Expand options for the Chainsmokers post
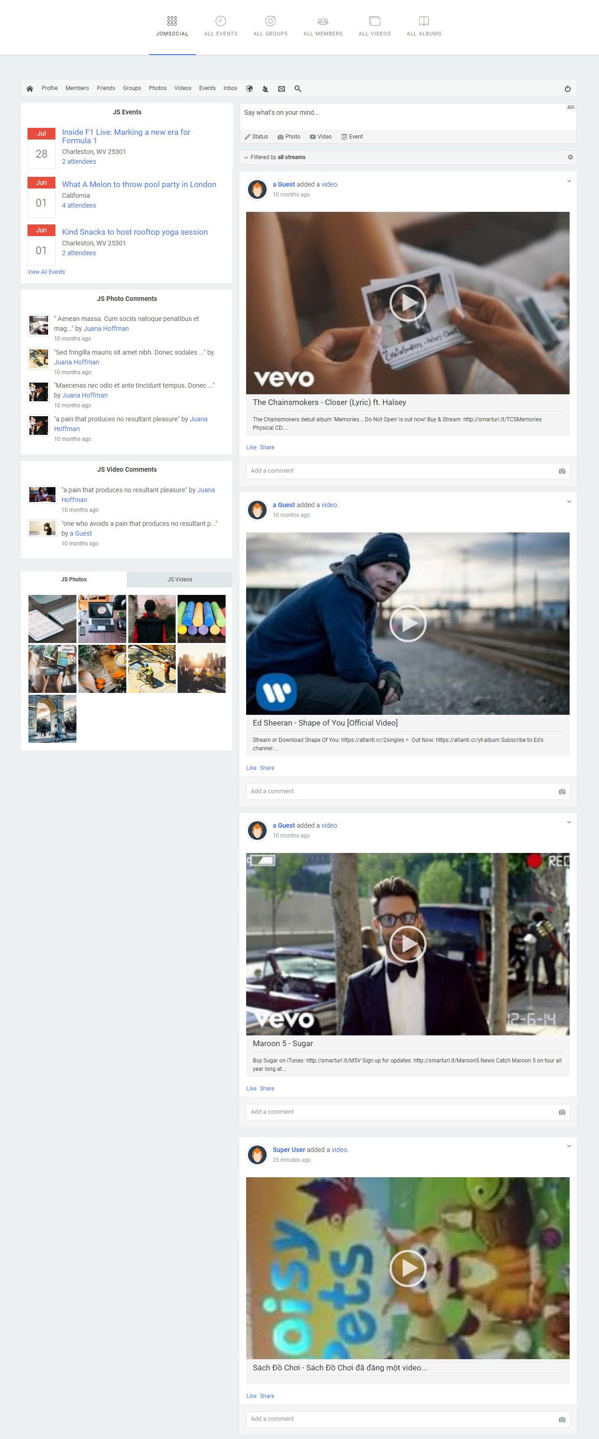 (x=568, y=181)
